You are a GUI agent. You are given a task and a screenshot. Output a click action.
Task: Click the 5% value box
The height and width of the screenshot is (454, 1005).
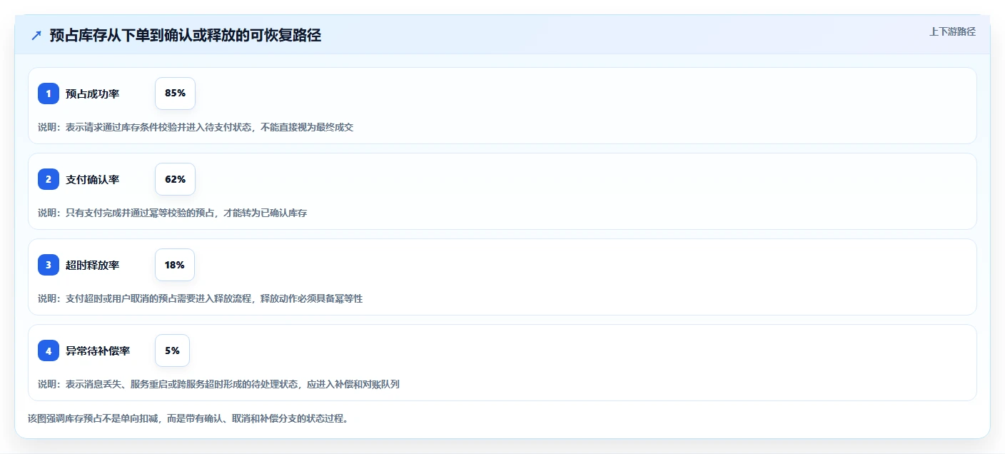172,350
